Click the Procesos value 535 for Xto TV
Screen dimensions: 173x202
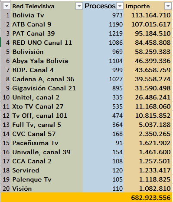coord(103,106)
